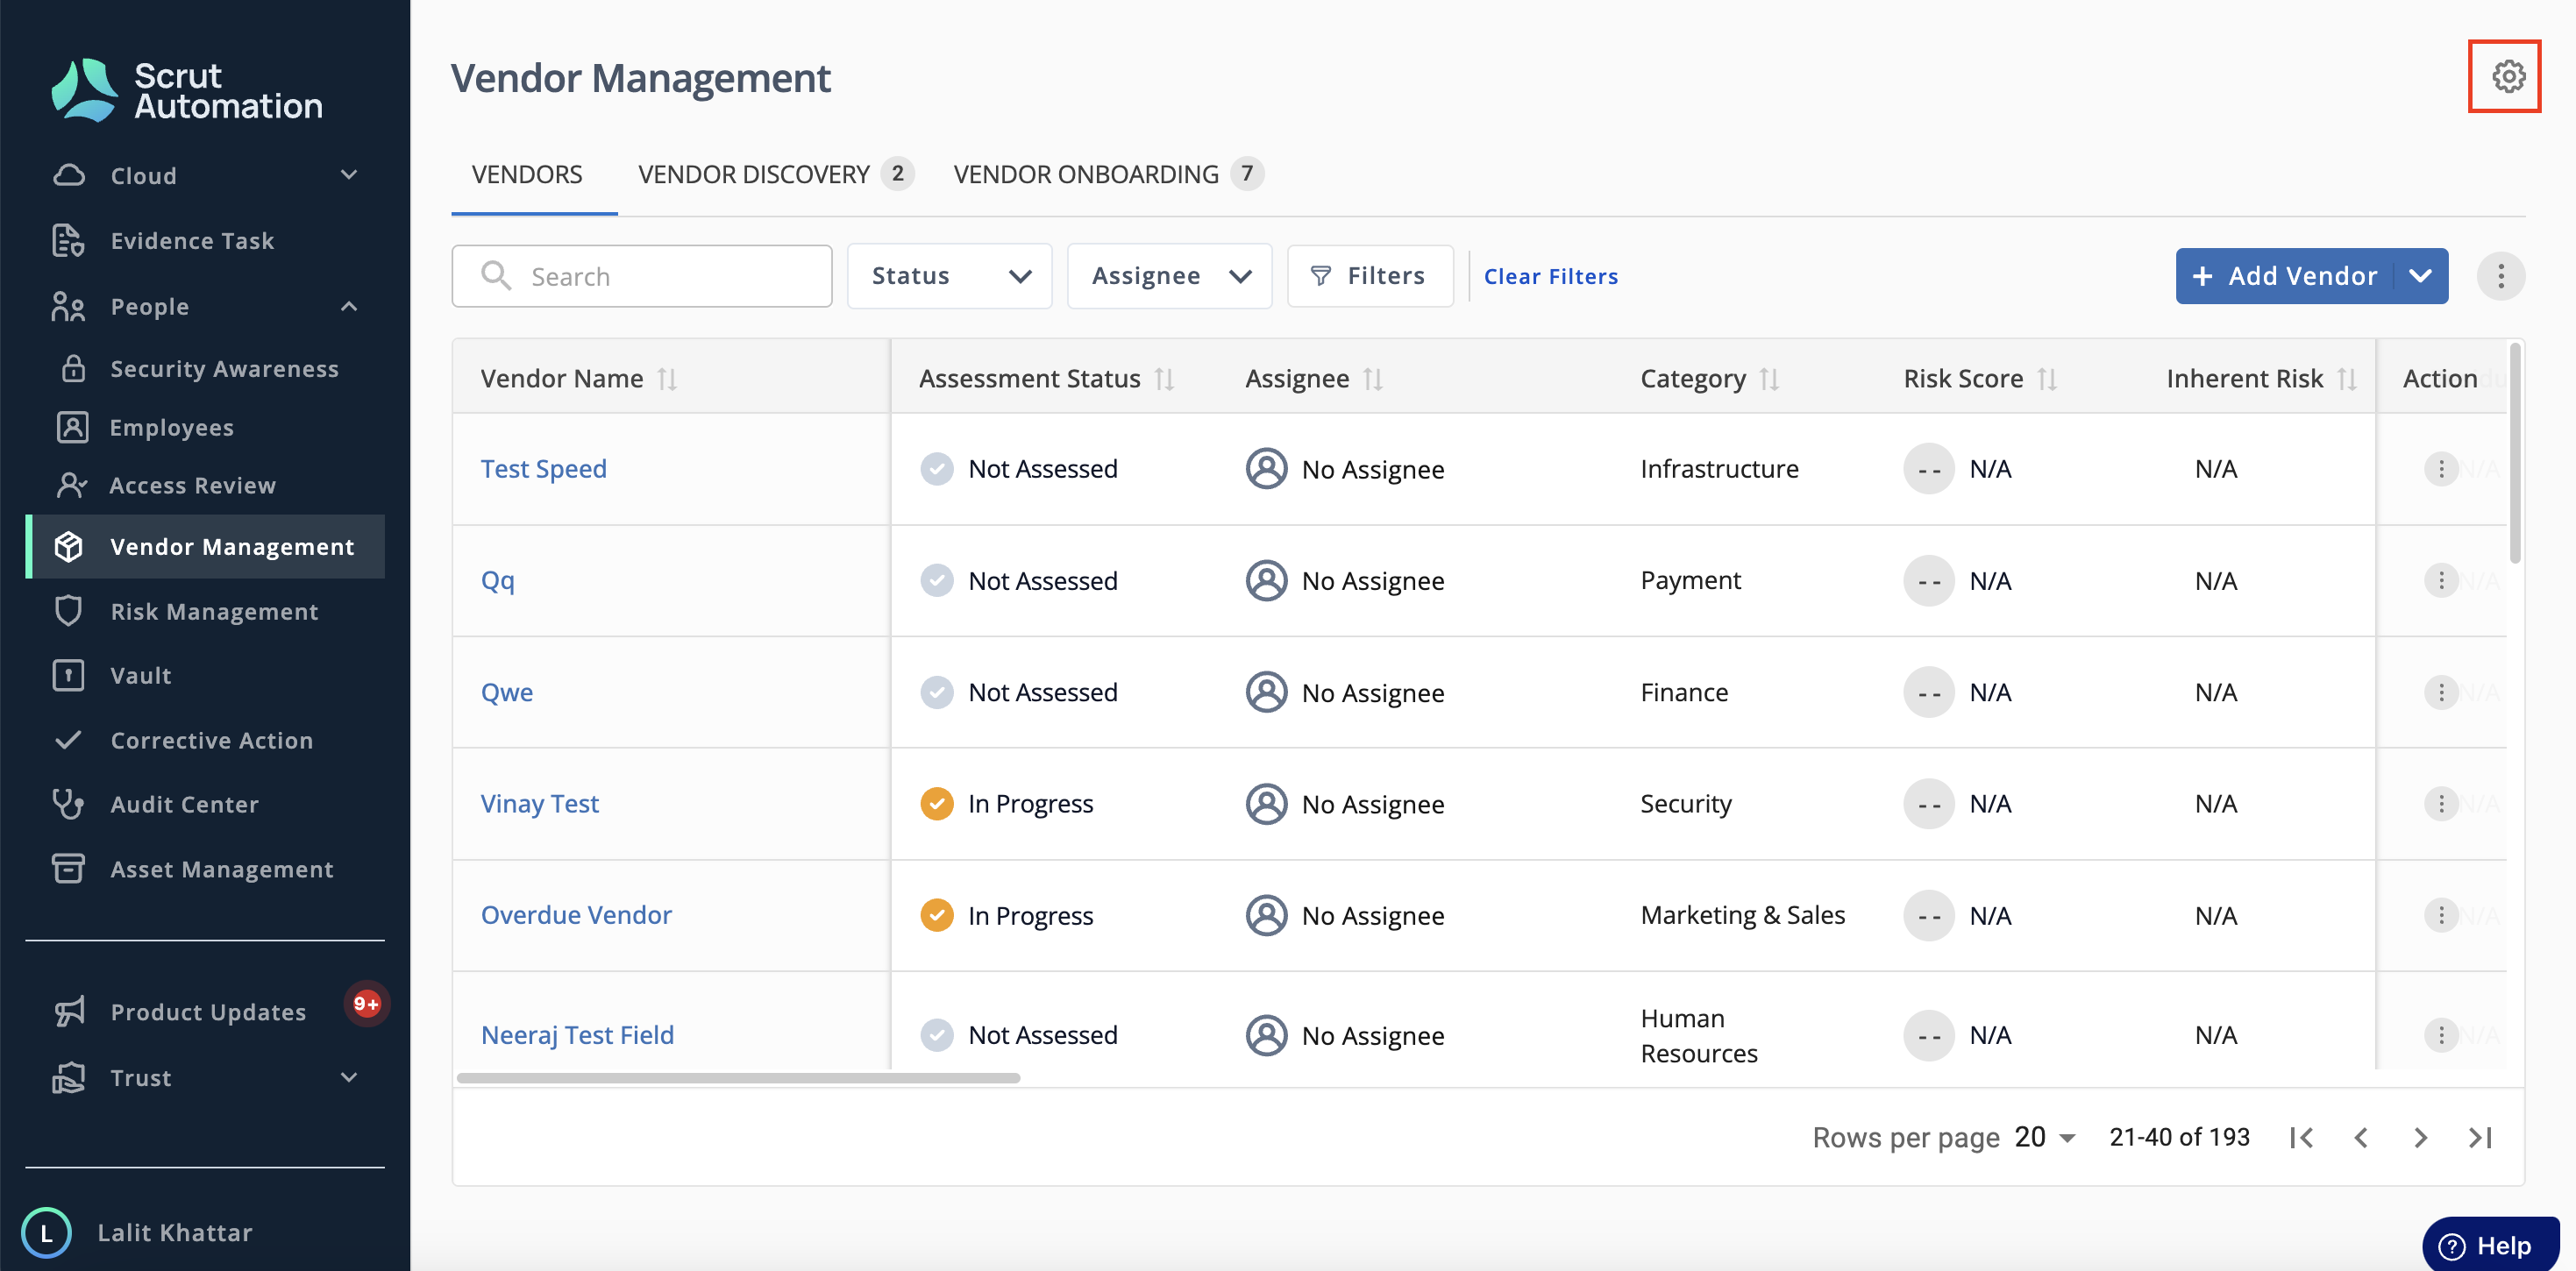Switch to the Vendor Discovery tab

[x=775, y=174]
